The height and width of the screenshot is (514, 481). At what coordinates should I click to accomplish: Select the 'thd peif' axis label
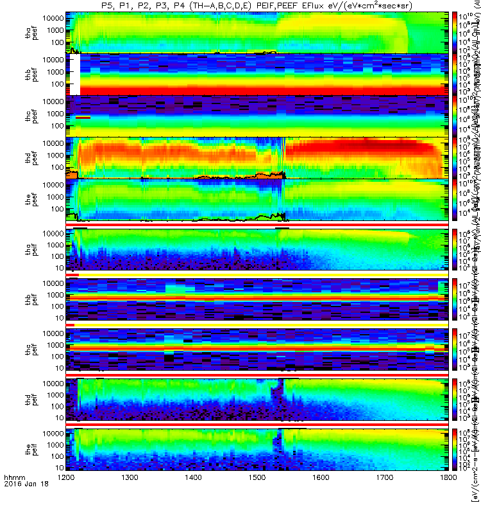tap(31, 400)
